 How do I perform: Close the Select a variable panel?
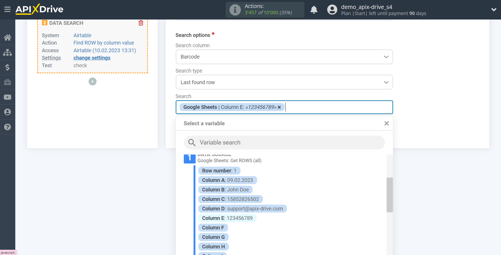click(x=387, y=123)
